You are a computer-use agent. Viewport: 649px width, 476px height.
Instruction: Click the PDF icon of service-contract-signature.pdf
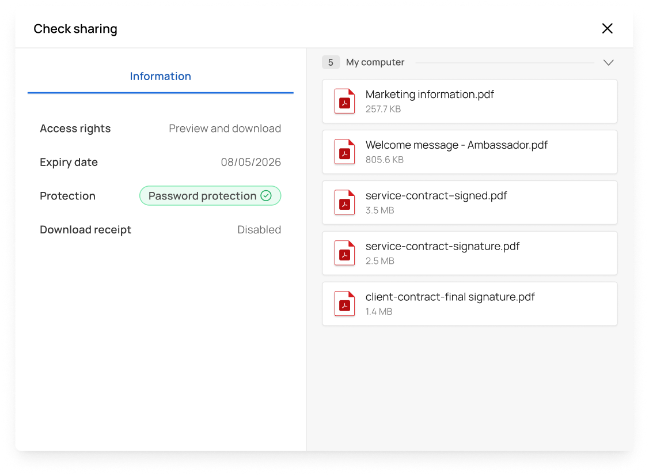[x=344, y=253]
